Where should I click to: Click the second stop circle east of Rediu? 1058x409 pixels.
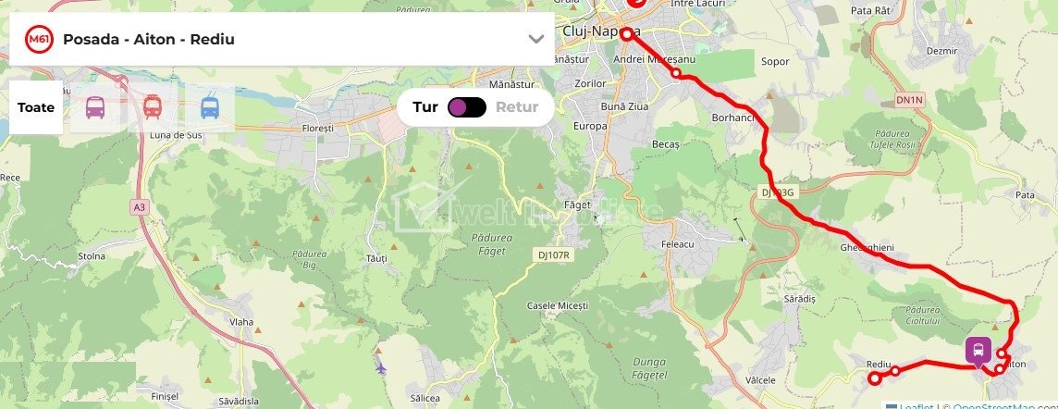[x=894, y=370]
